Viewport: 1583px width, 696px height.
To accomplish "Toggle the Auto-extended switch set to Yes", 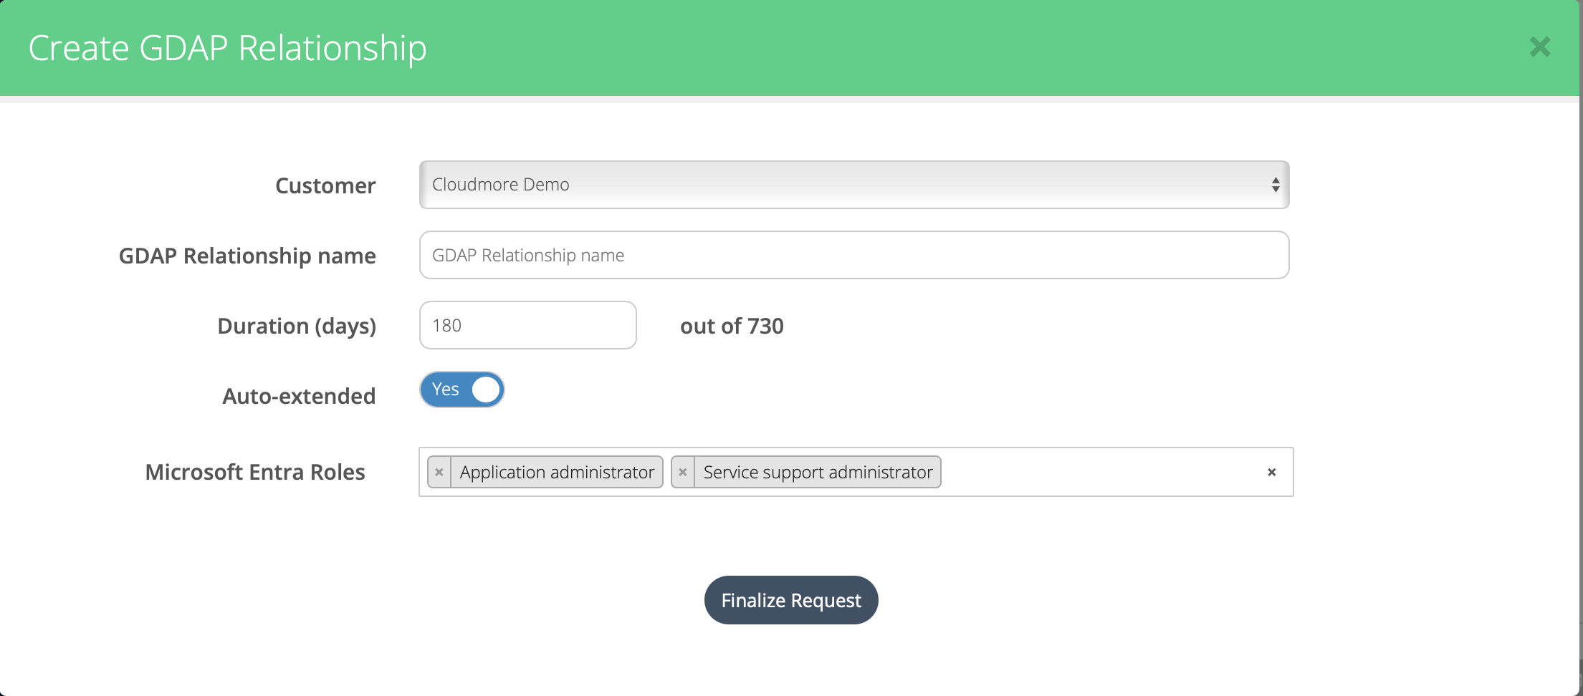I will (x=462, y=390).
